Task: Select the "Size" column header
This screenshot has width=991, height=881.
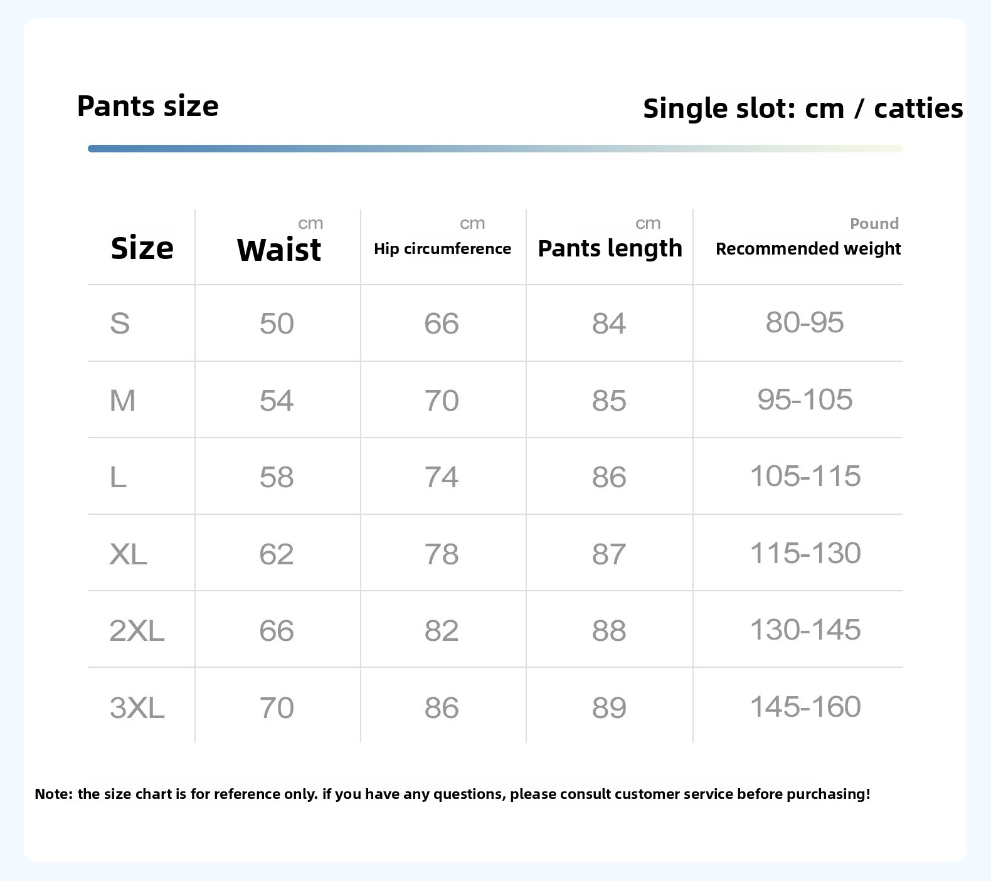Action: pyautogui.click(x=142, y=248)
